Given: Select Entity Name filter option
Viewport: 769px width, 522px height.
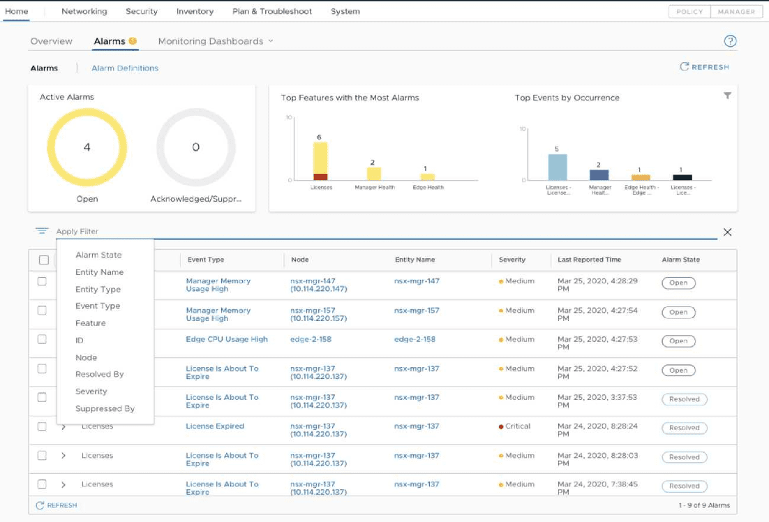Looking at the screenshot, I should (100, 272).
